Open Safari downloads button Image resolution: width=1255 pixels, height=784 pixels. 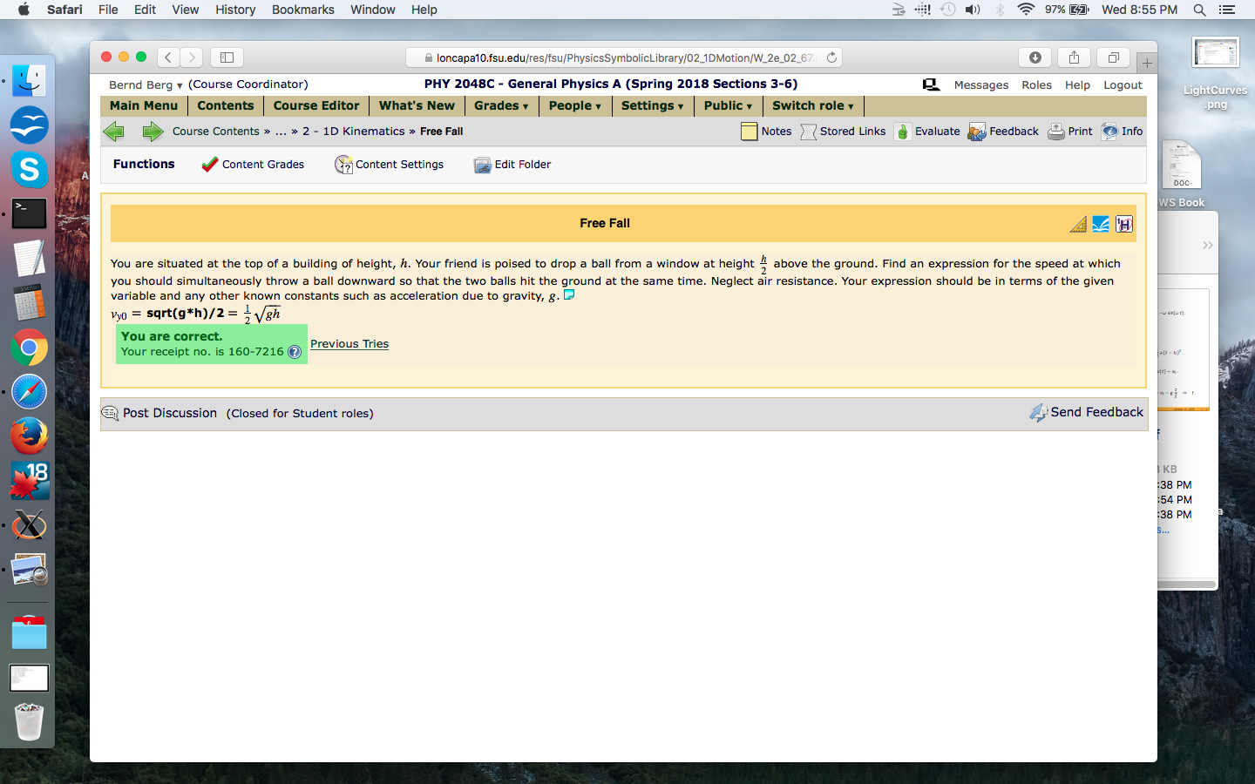1035,57
